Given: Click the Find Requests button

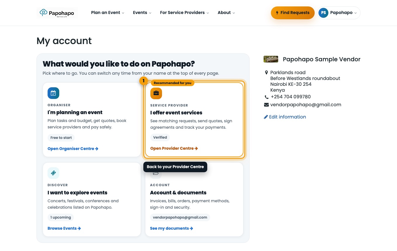Looking at the screenshot, I should click(x=293, y=13).
